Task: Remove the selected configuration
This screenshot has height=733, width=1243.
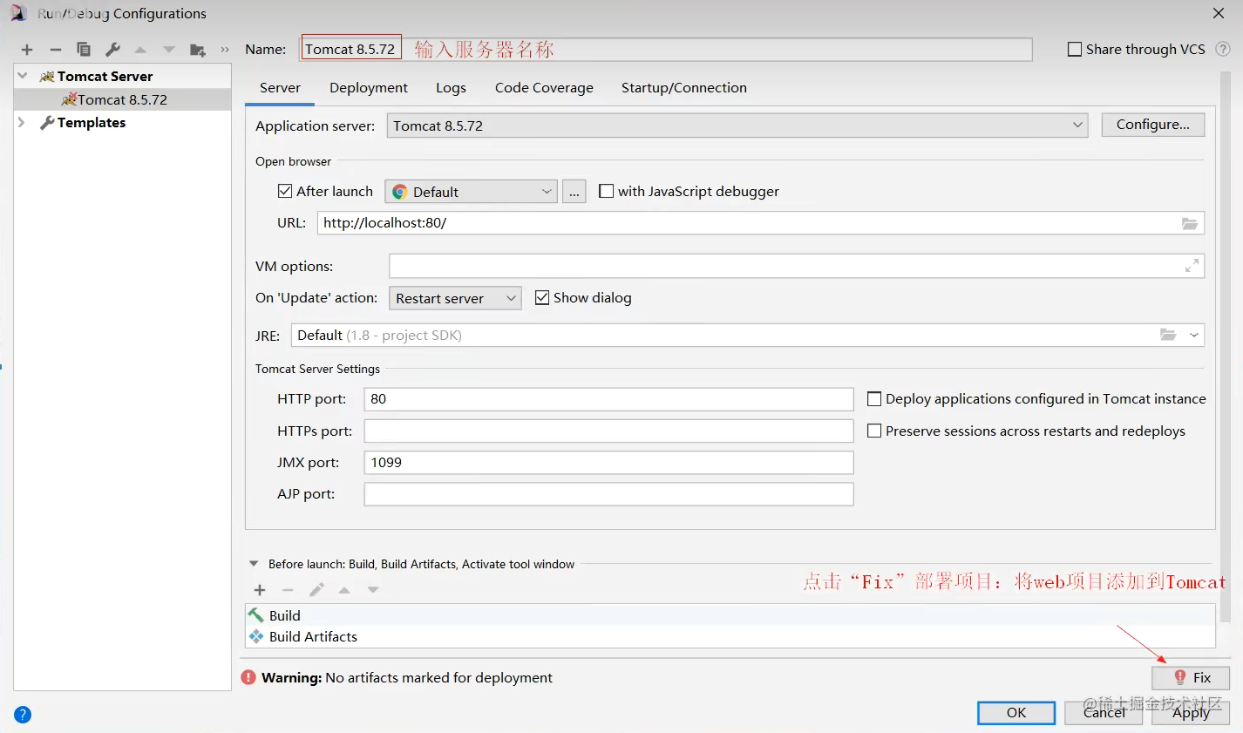Action: [x=56, y=50]
